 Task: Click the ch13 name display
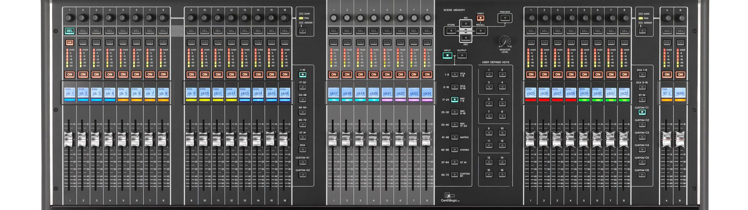(x=245, y=93)
